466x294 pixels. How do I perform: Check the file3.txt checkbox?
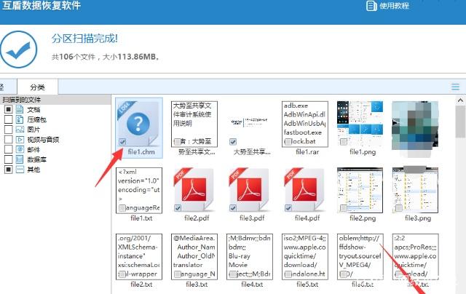[178, 274]
